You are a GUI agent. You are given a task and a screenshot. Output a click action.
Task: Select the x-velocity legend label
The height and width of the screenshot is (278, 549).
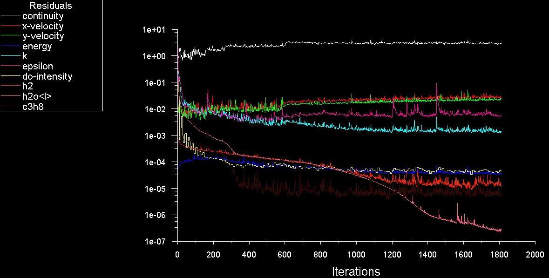click(43, 26)
